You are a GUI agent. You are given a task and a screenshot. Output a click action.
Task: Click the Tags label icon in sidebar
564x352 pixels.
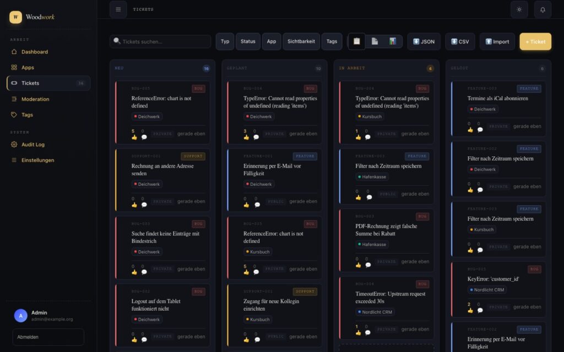tap(14, 115)
